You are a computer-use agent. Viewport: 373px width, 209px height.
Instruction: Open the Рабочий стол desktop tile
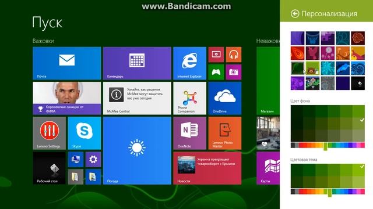[49, 168]
